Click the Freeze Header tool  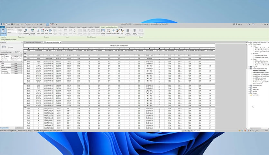click(x=103, y=32)
